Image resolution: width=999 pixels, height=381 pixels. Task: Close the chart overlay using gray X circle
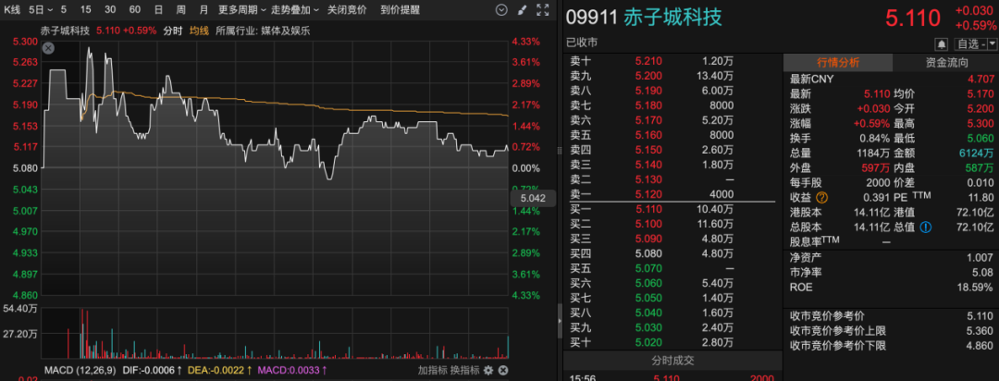pyautogui.click(x=48, y=48)
